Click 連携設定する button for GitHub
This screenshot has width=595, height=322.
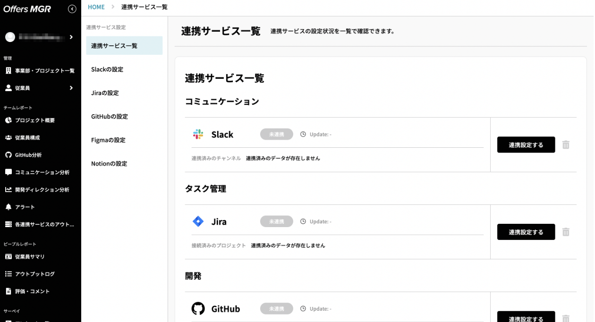pyautogui.click(x=526, y=318)
